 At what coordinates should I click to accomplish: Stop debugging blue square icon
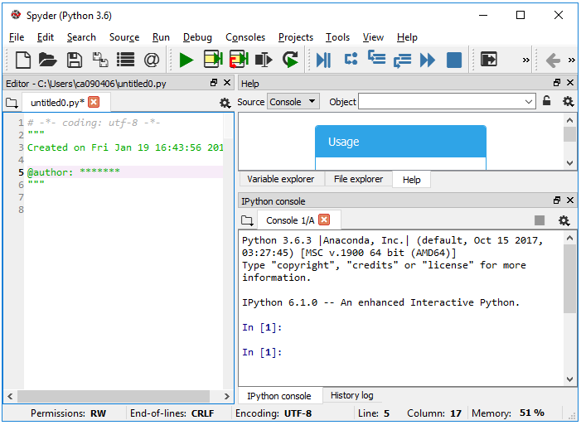[x=454, y=60]
